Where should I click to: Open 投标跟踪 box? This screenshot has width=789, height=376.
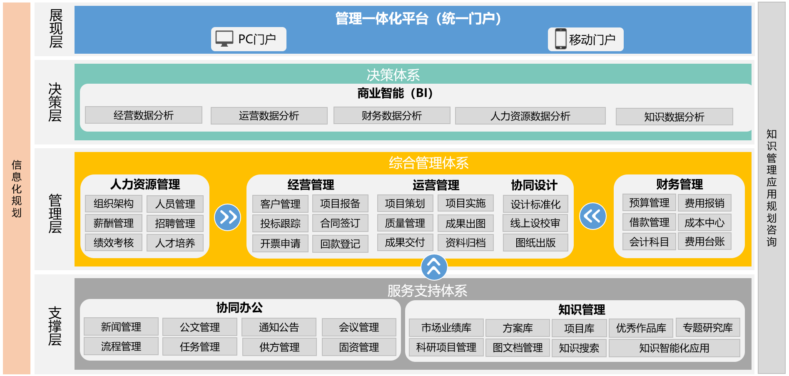pos(281,224)
